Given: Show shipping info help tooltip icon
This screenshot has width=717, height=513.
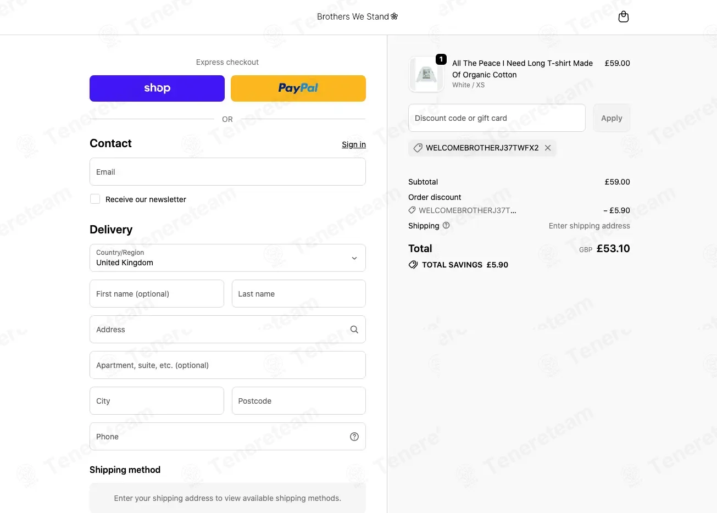Looking at the screenshot, I should [x=446, y=225].
